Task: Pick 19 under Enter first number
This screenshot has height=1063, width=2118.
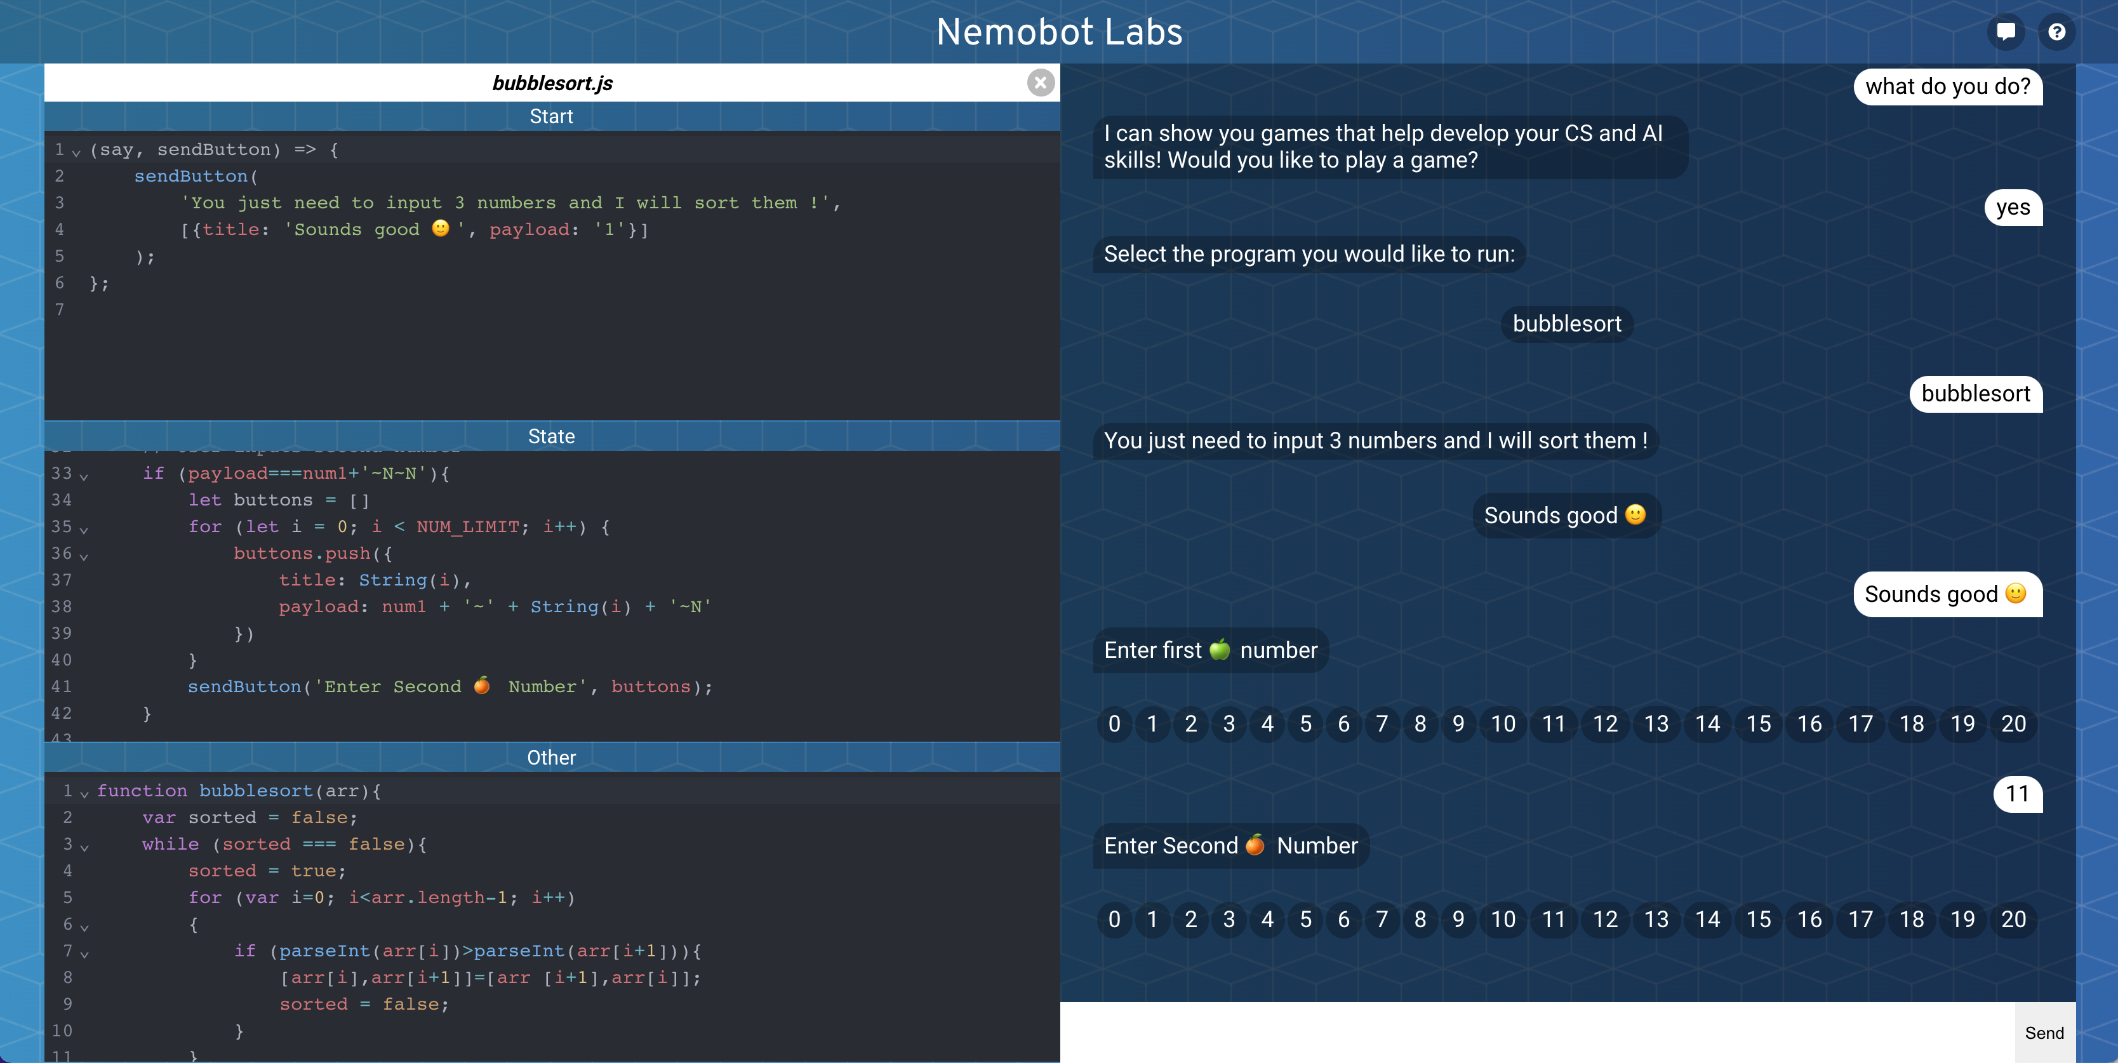Action: [1962, 723]
